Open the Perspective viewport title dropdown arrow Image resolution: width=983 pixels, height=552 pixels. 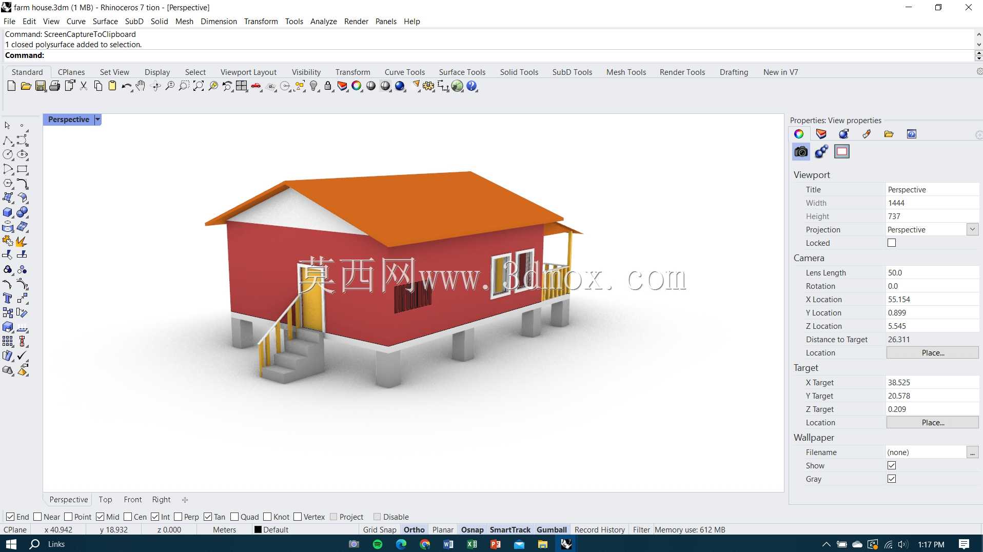point(97,120)
